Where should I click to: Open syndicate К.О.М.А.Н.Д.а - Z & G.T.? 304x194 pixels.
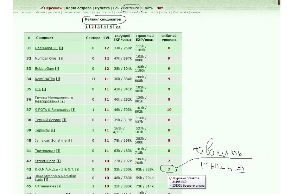(55, 169)
